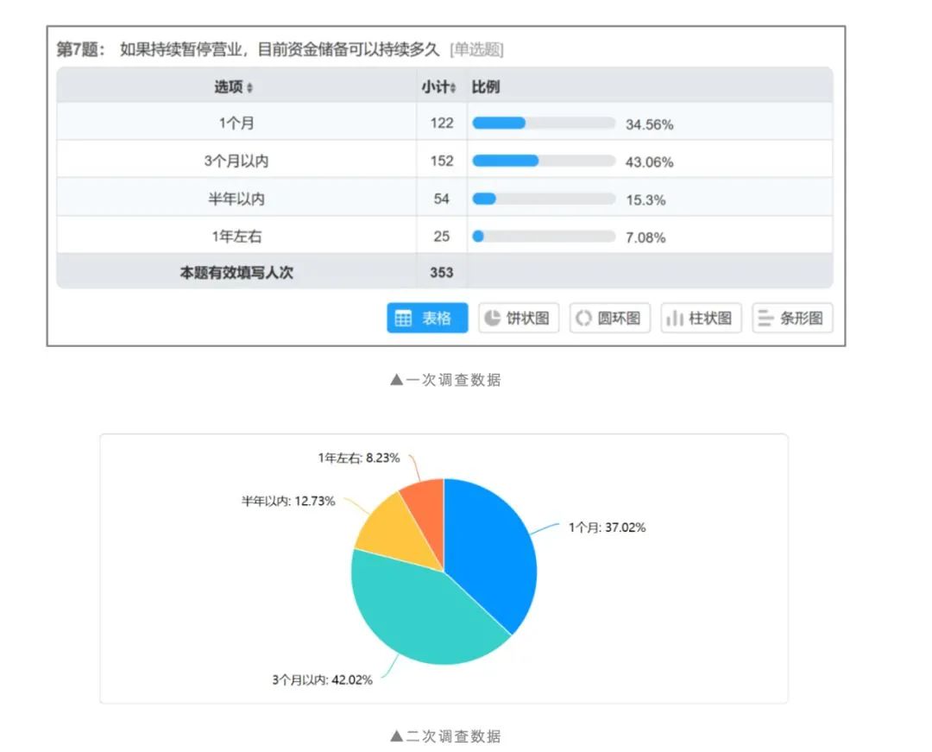Click the 半年以内 progress bar
This screenshot has height=752, width=932.
(x=544, y=199)
